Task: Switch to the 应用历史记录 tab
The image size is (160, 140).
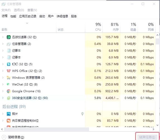Action: click(28, 16)
